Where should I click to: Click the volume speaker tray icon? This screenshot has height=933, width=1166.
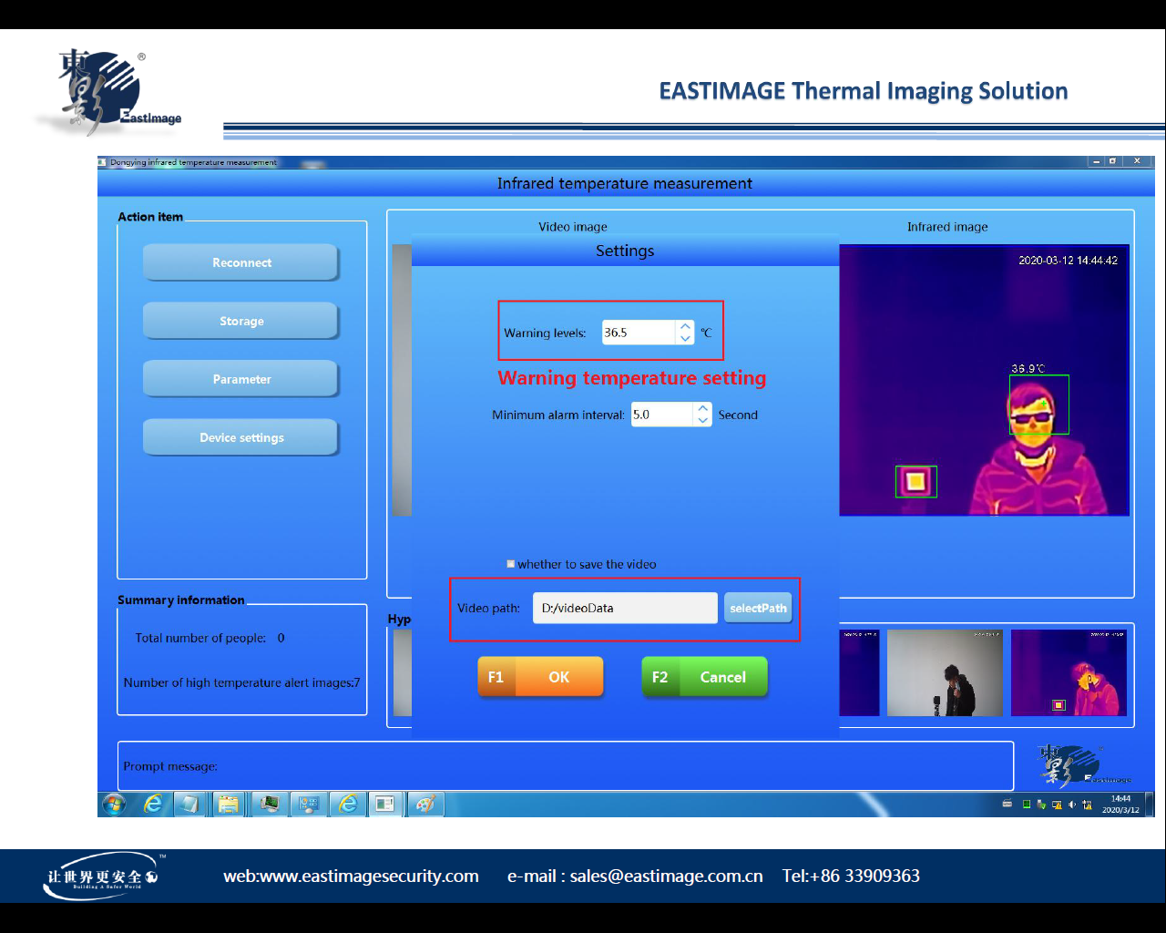(x=1072, y=805)
